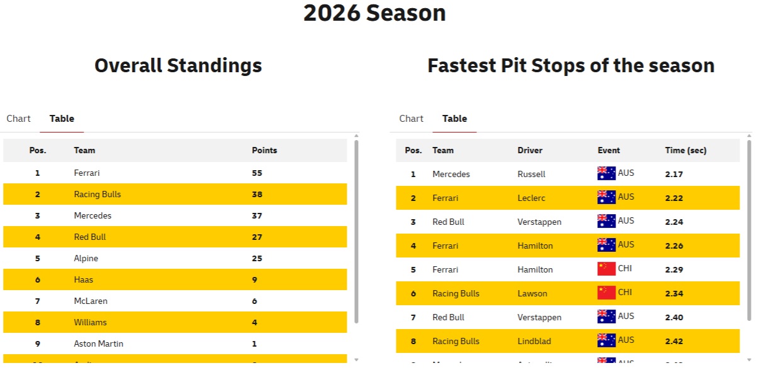Click Australian flag in Russell's pit stop row

coord(606,173)
